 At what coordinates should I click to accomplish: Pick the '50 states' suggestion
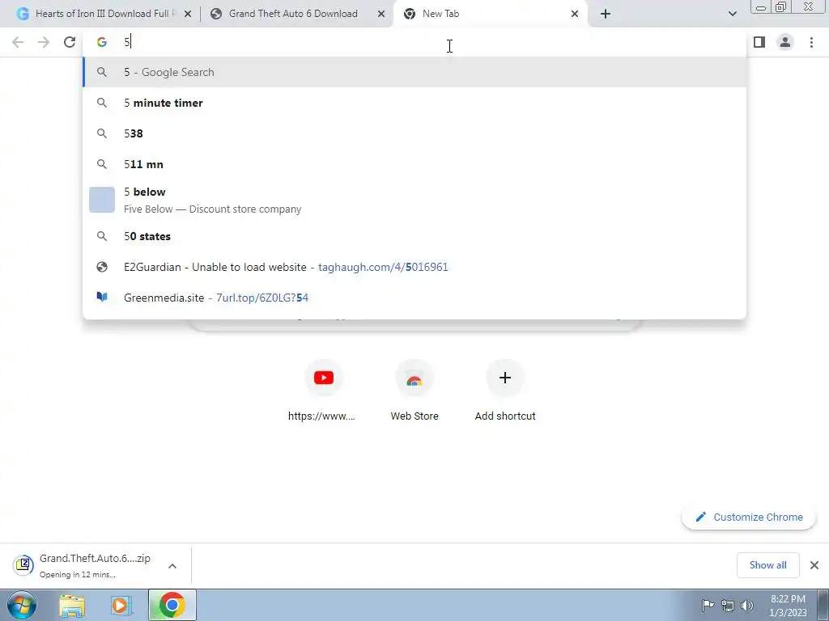point(414,236)
